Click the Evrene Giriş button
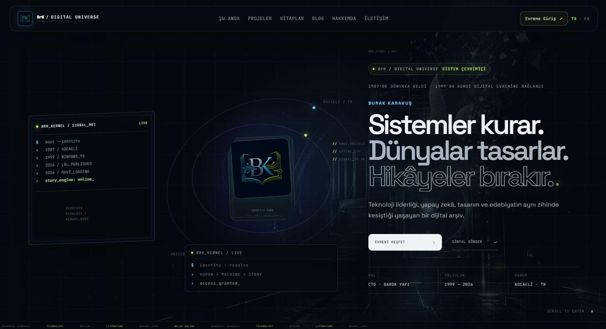The image size is (606, 329). [x=544, y=19]
